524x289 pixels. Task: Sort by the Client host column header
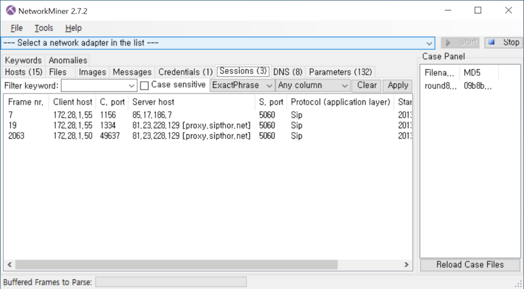click(x=73, y=102)
